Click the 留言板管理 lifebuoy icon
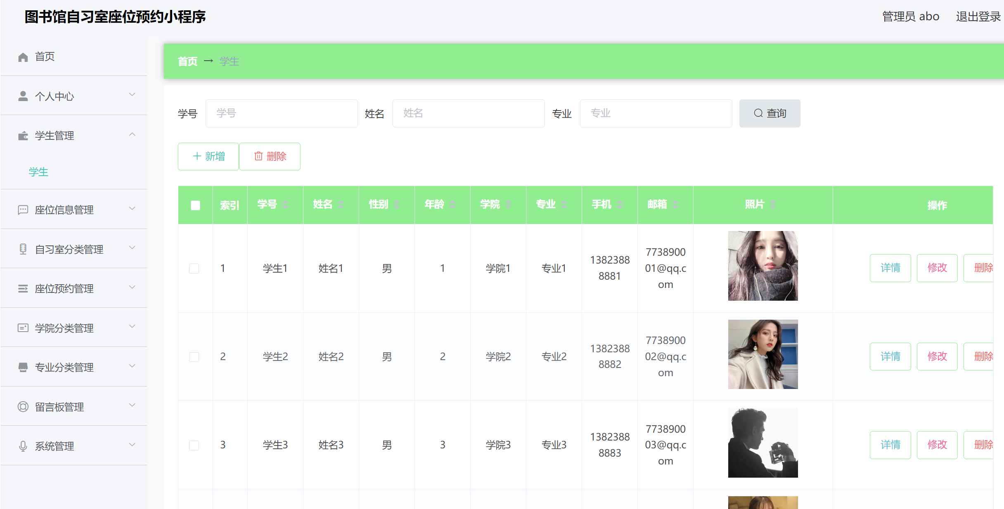Screen dimensions: 1004x509 [x=23, y=407]
